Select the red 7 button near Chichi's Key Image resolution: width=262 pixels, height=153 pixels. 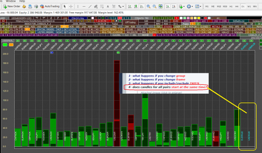click(119, 18)
